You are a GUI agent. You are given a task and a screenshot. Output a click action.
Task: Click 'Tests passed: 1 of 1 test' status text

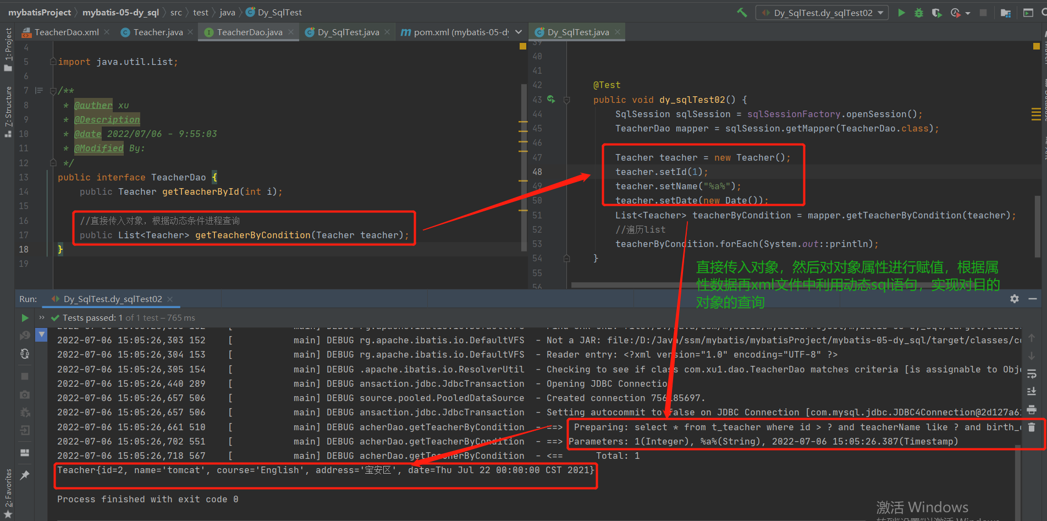(129, 317)
